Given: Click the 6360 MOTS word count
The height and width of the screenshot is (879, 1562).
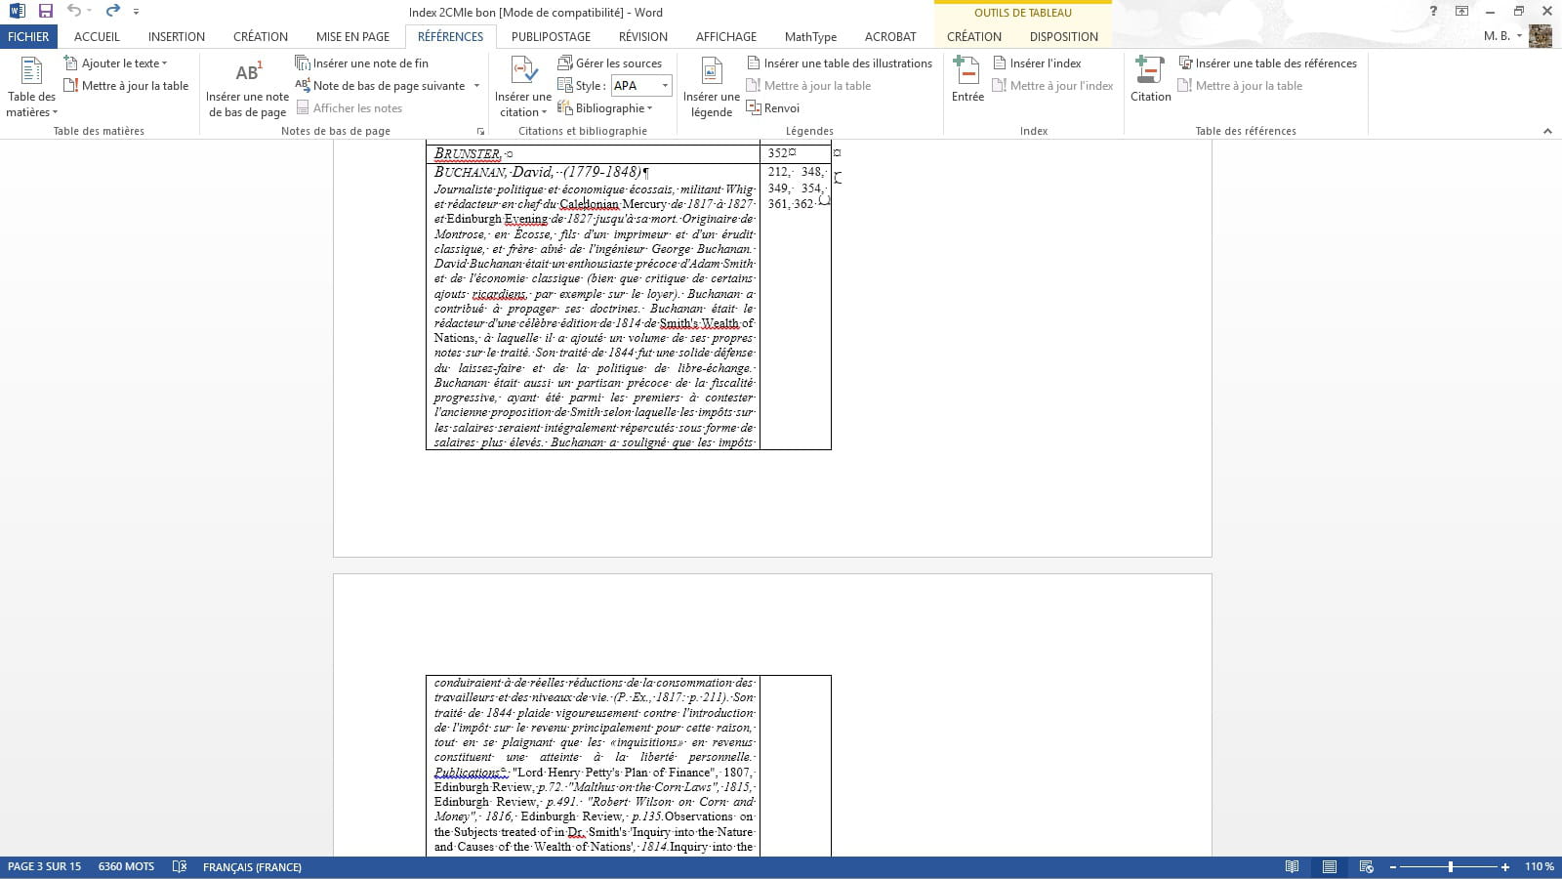Looking at the screenshot, I should pyautogui.click(x=126, y=866).
